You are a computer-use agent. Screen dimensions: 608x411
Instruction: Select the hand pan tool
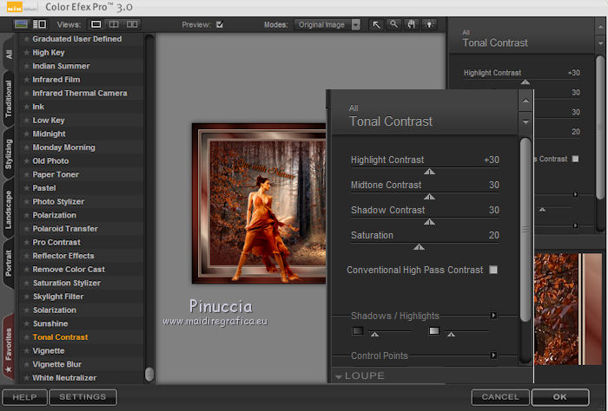(411, 24)
